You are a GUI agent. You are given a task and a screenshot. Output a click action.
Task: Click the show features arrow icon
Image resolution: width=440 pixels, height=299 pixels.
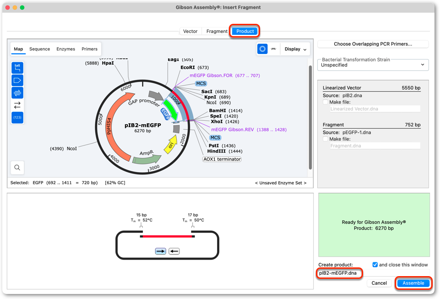pos(17,80)
